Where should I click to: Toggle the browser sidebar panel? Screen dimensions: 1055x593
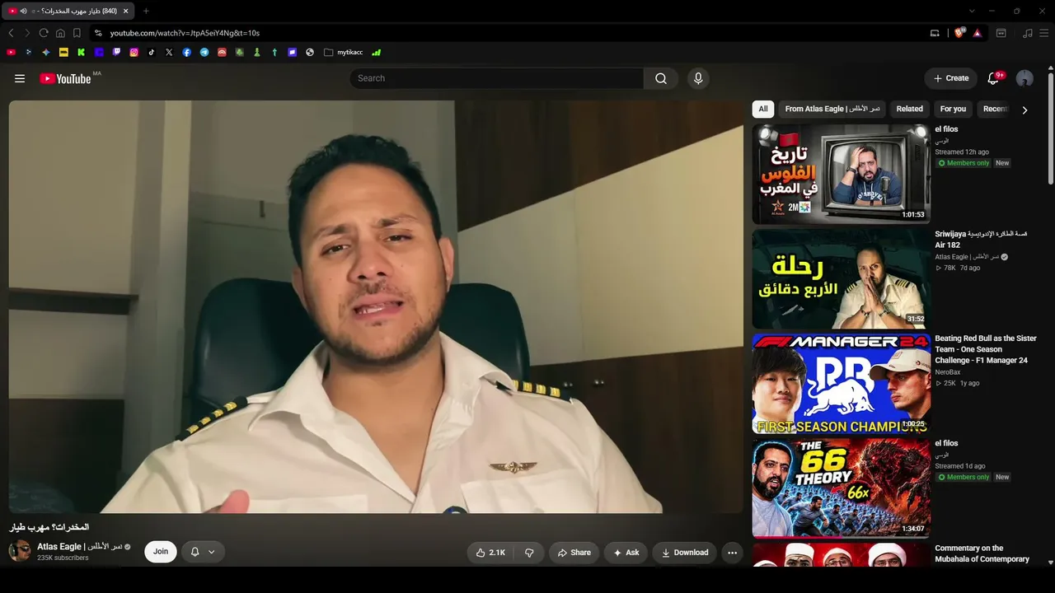tap(1001, 33)
